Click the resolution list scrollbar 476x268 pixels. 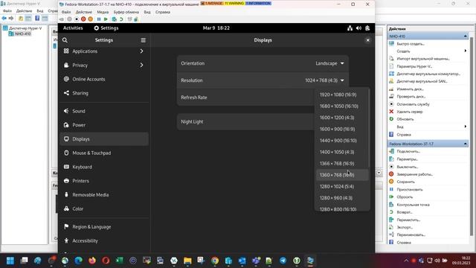pyautogui.click(x=369, y=127)
